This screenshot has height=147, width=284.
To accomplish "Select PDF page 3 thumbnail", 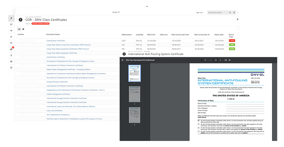I will [x=134, y=115].
